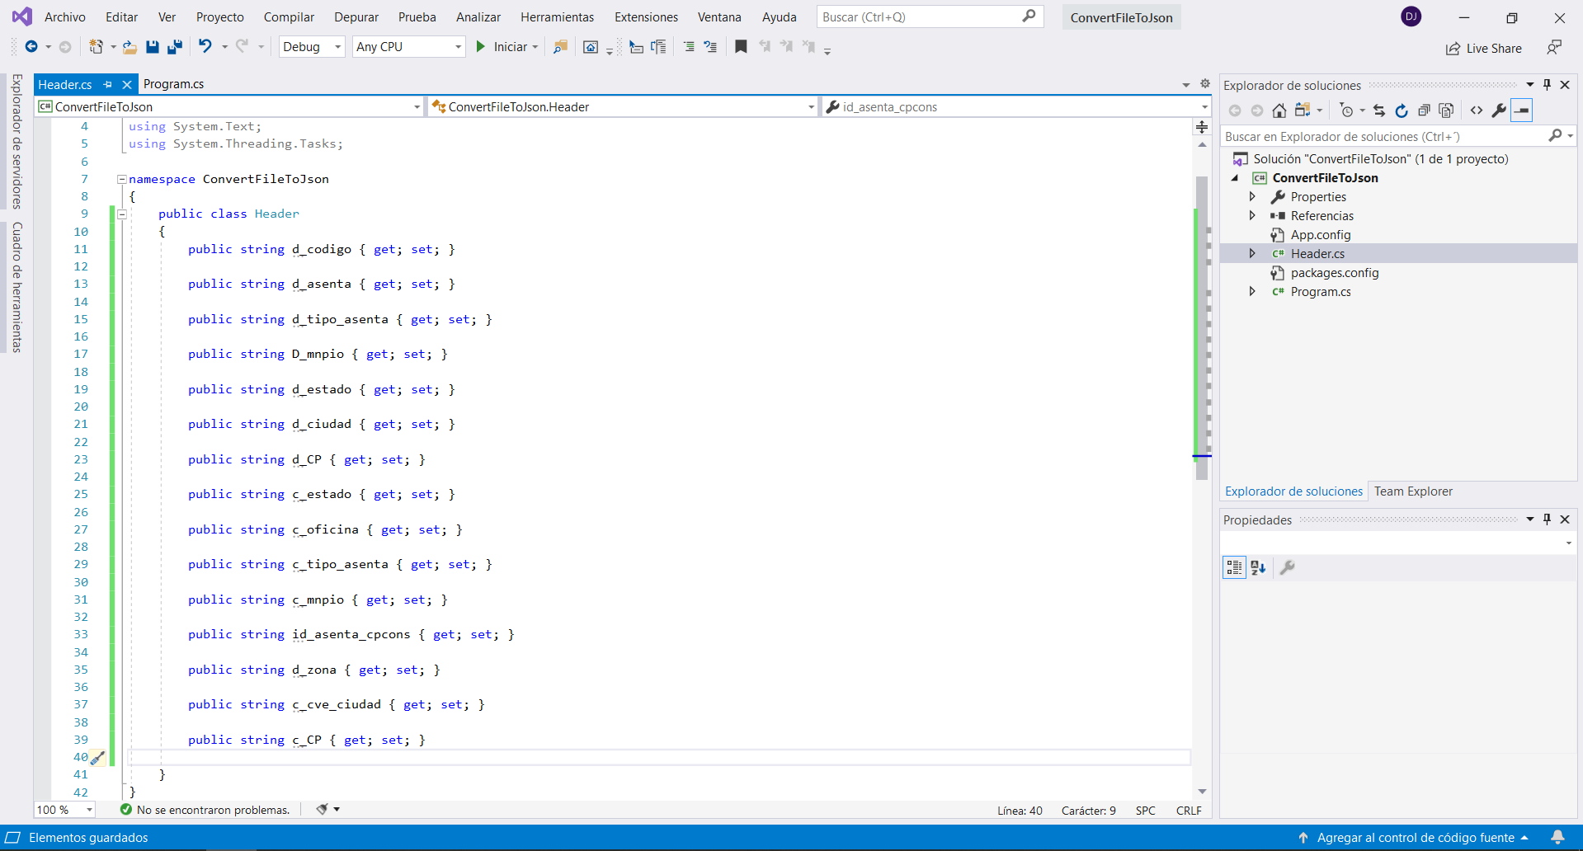Click the Undo arrow icon
Viewport: 1583px width, 851px height.
point(205,47)
